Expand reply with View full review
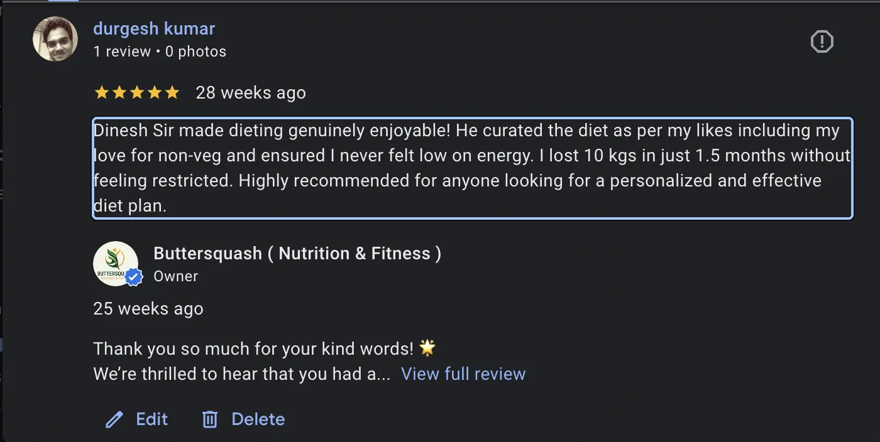The height and width of the screenshot is (442, 880). tap(463, 374)
